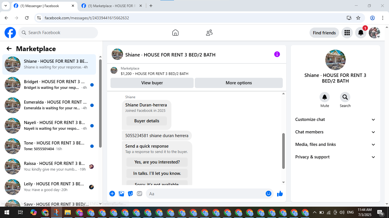
Task: Open File Explorer from the taskbar
Action: (x=67, y=212)
